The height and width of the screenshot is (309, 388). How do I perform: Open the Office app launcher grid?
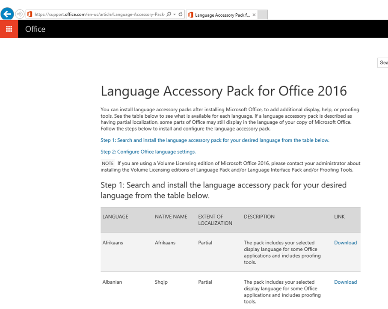pos(9,29)
